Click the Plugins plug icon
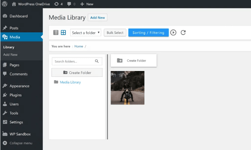This screenshot has width=251, height=150. [5, 95]
